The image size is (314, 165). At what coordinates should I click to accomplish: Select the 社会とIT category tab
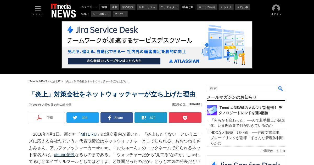[x=188, y=7]
